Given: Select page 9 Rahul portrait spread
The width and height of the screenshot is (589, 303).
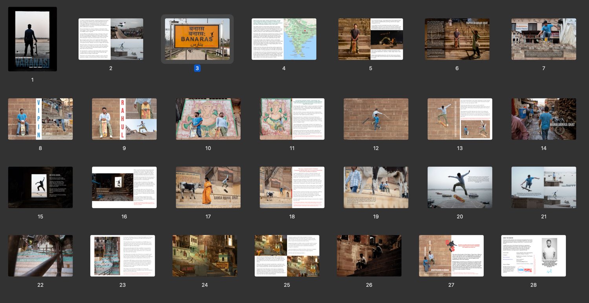Looking at the screenshot, I should tap(124, 119).
